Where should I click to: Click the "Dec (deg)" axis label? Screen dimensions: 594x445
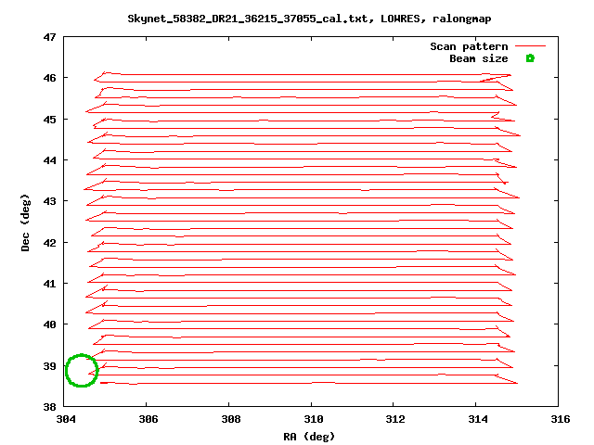coord(25,222)
